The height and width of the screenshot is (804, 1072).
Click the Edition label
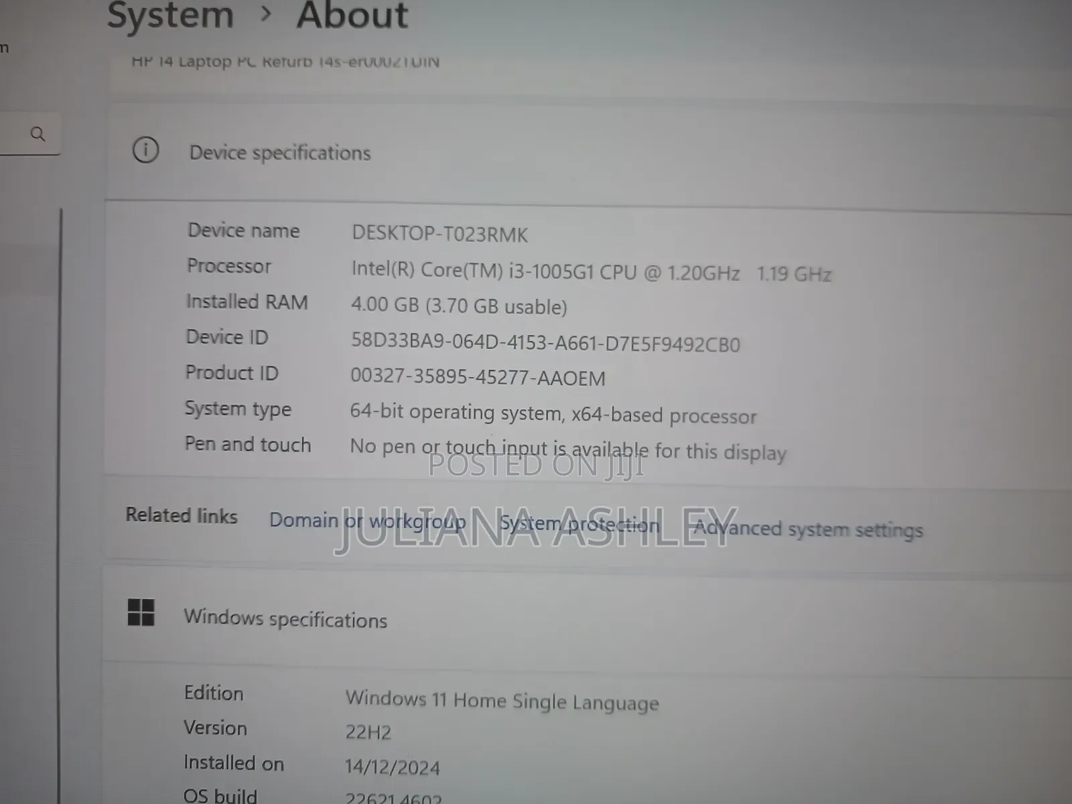(x=214, y=693)
